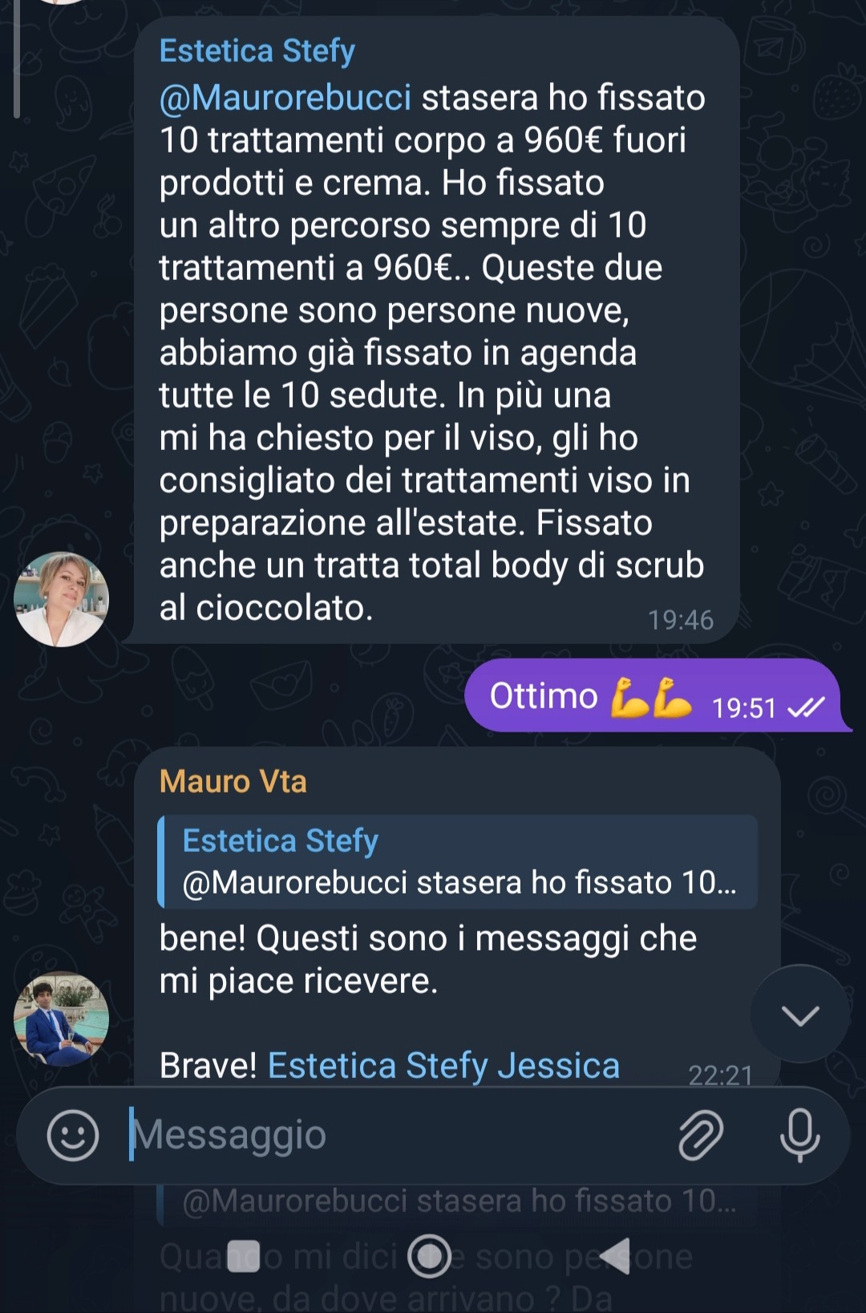Tap the Android home circle button
The height and width of the screenshot is (1313, 866).
(x=430, y=1256)
